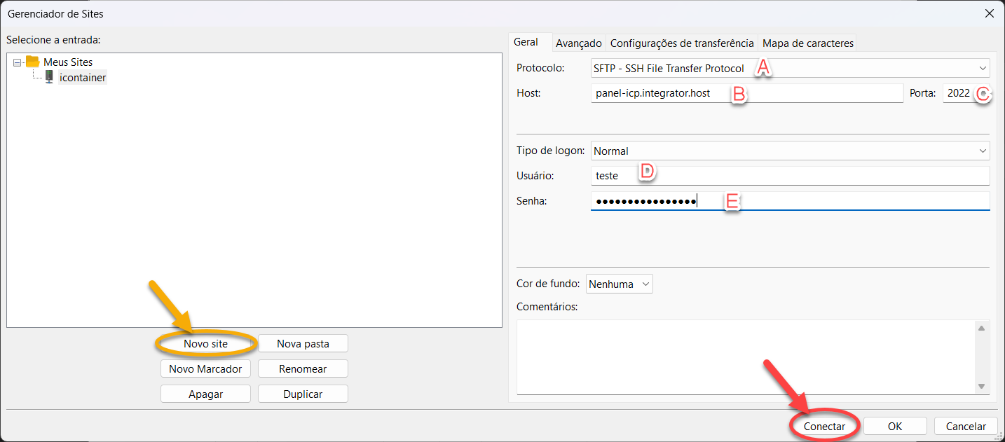Expand the Cor de fundo dropdown
The width and height of the screenshot is (1005, 442).
click(619, 284)
